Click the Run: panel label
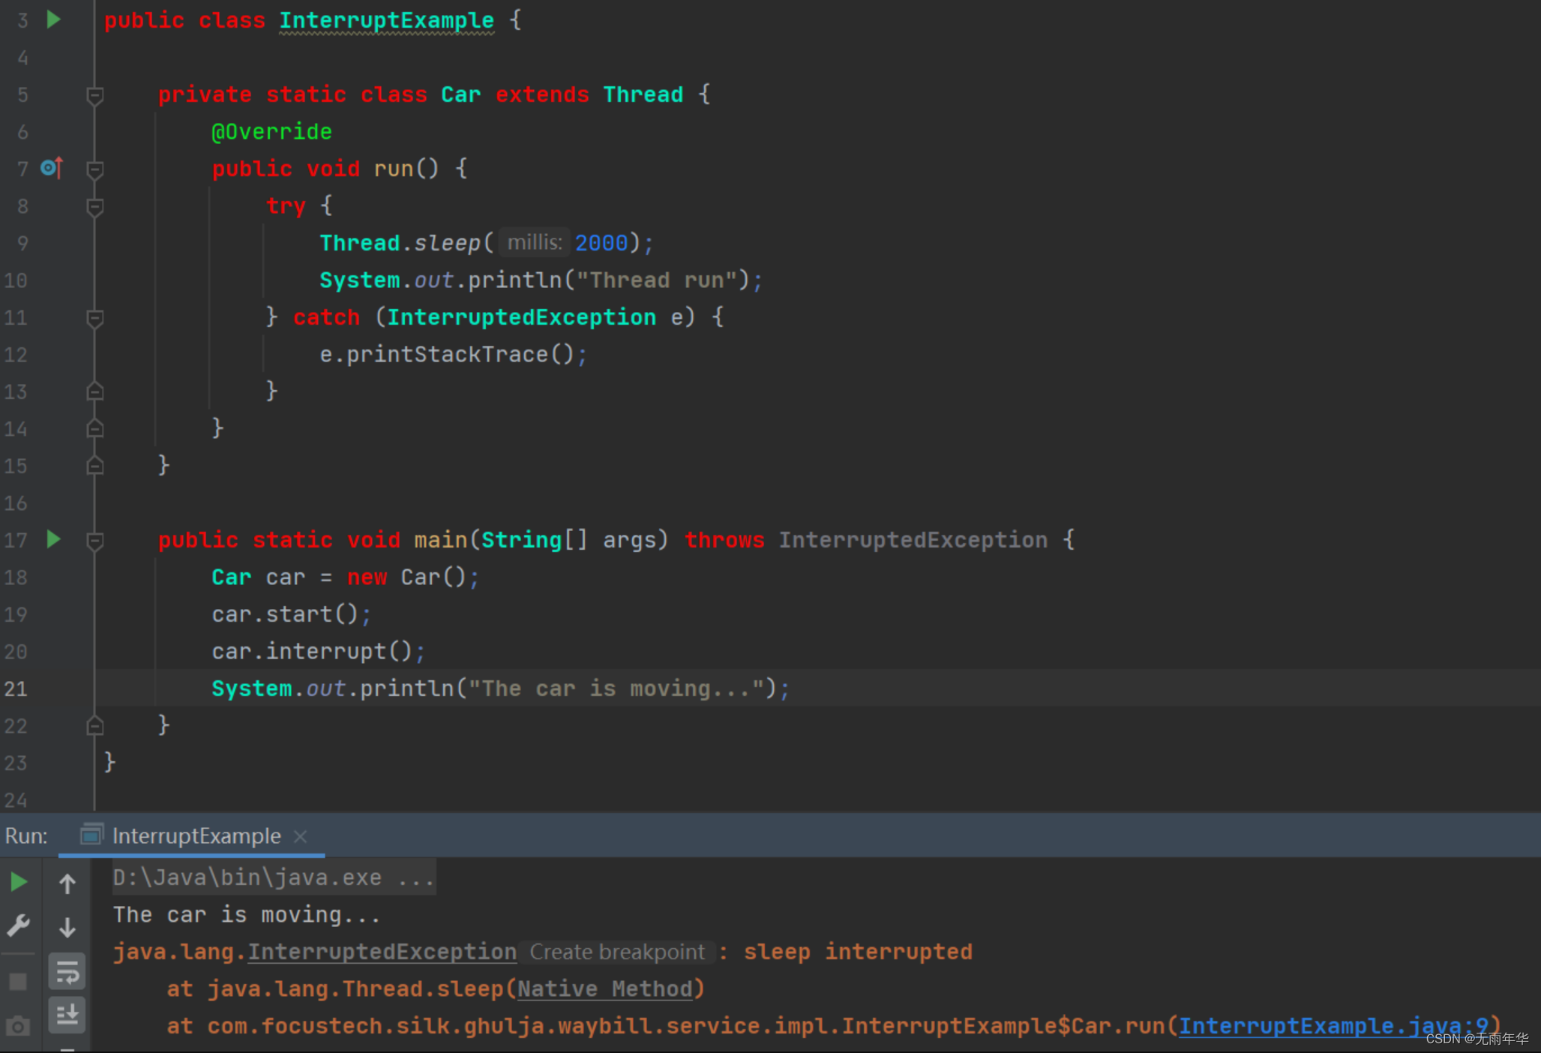The height and width of the screenshot is (1053, 1541). 26,835
